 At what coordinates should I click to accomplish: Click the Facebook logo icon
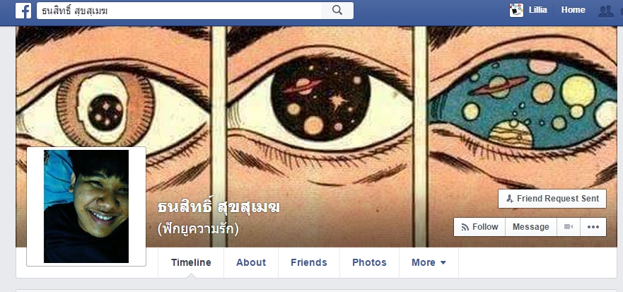23,11
